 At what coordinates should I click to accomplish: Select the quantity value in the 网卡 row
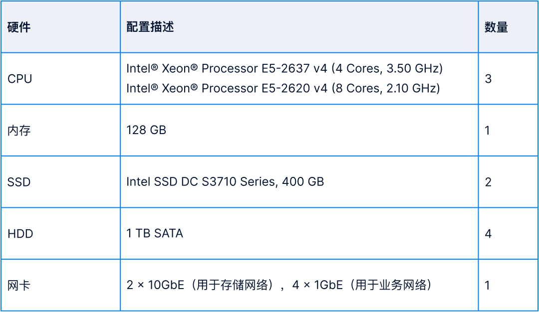coord(488,286)
